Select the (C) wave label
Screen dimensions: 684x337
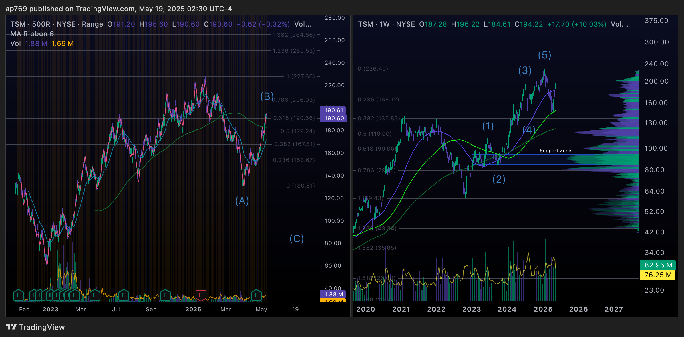297,239
